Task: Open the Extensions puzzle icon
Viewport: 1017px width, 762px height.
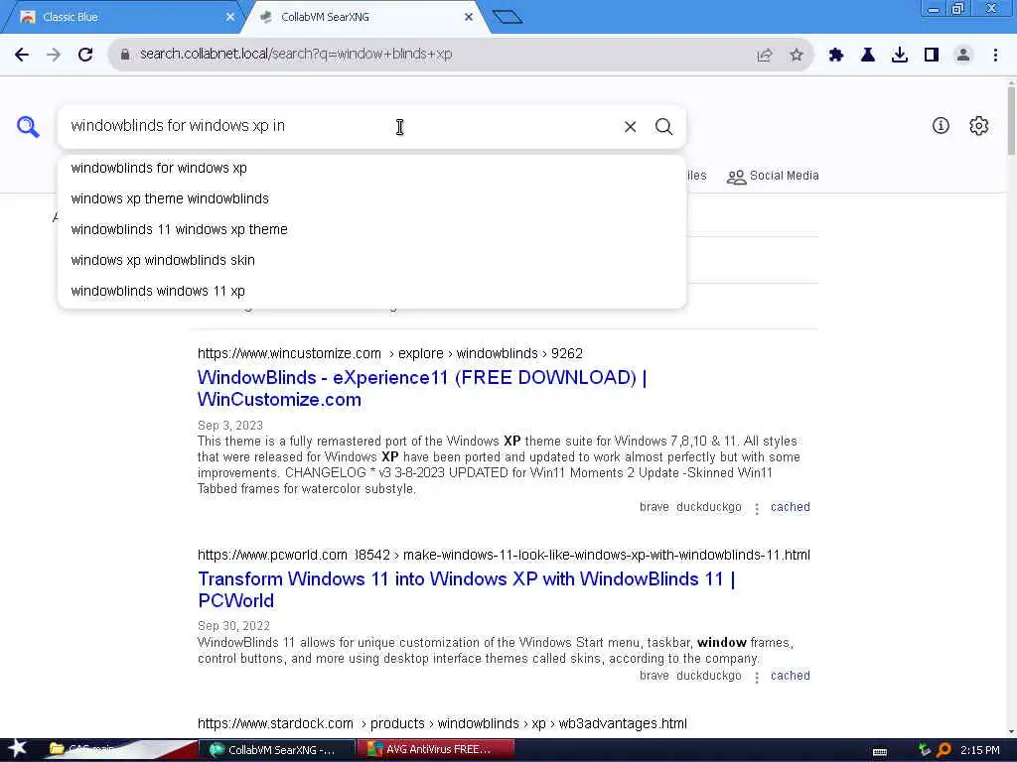Action: [836, 56]
